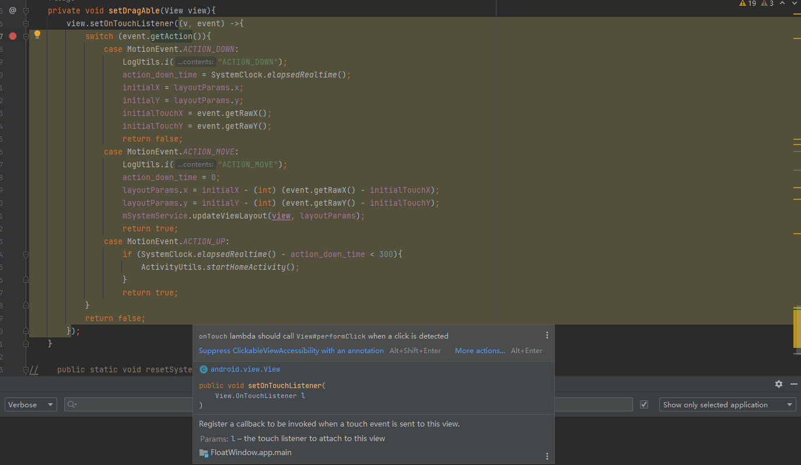Screen dimensions: 801x465
Task: Collapse the setOnTouchListener lambda fold marker
Action: point(26,23)
